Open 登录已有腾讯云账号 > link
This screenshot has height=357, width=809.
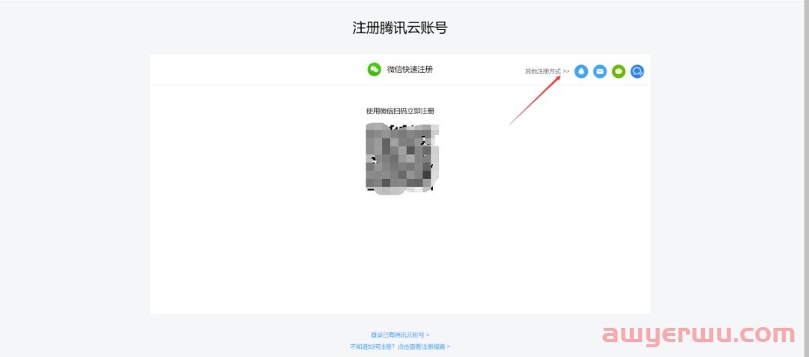click(x=400, y=335)
